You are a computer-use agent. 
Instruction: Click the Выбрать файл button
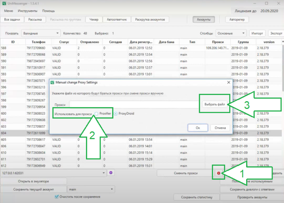coord(214,104)
